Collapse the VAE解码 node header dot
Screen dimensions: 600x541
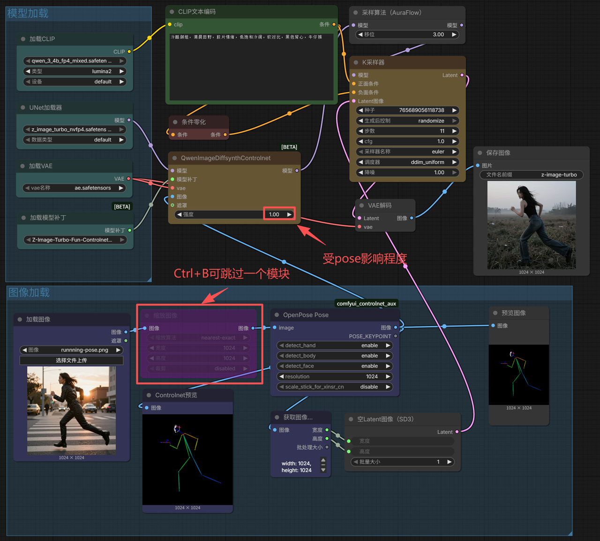[x=361, y=205]
